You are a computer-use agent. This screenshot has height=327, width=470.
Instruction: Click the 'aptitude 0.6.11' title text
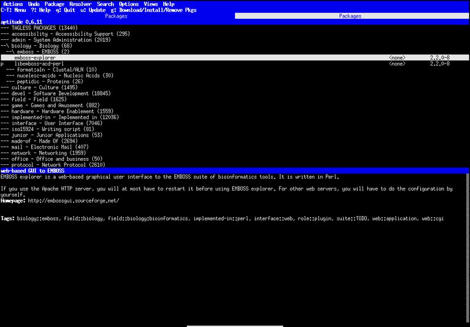[21, 22]
